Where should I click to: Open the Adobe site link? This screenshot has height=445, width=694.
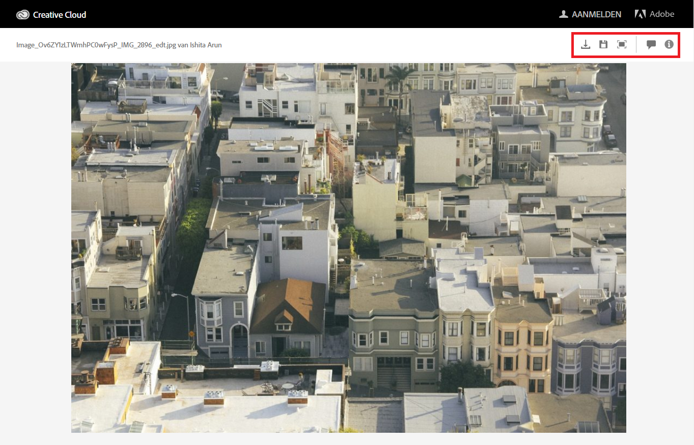[x=655, y=14]
